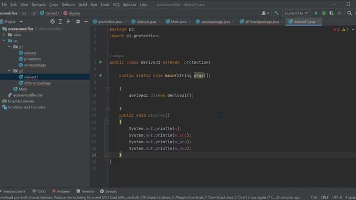Hide the Project tool window
This screenshot has height=200, width=356.
tap(86, 22)
